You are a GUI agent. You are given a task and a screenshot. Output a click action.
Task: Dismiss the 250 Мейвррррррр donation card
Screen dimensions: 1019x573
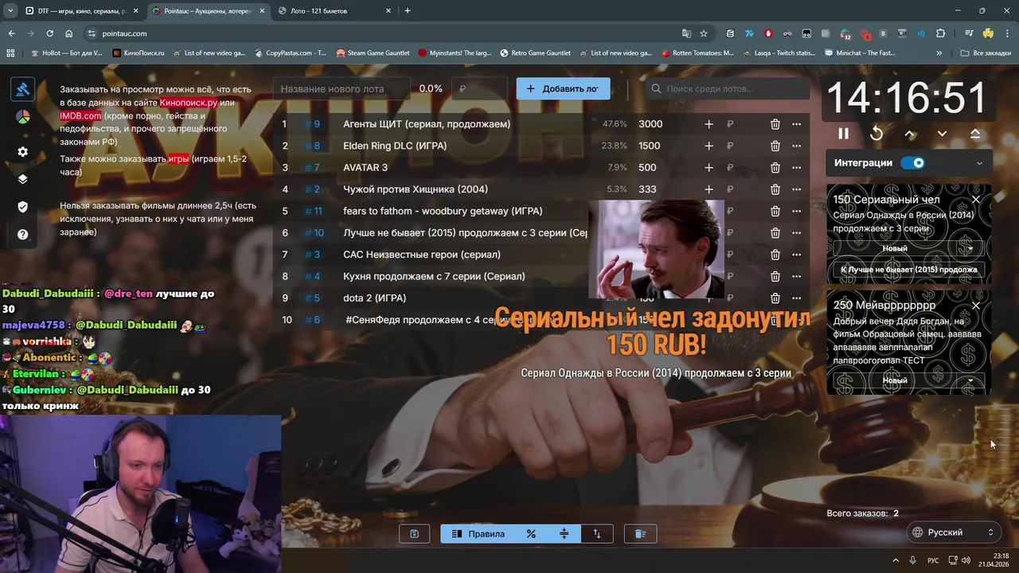(x=976, y=306)
